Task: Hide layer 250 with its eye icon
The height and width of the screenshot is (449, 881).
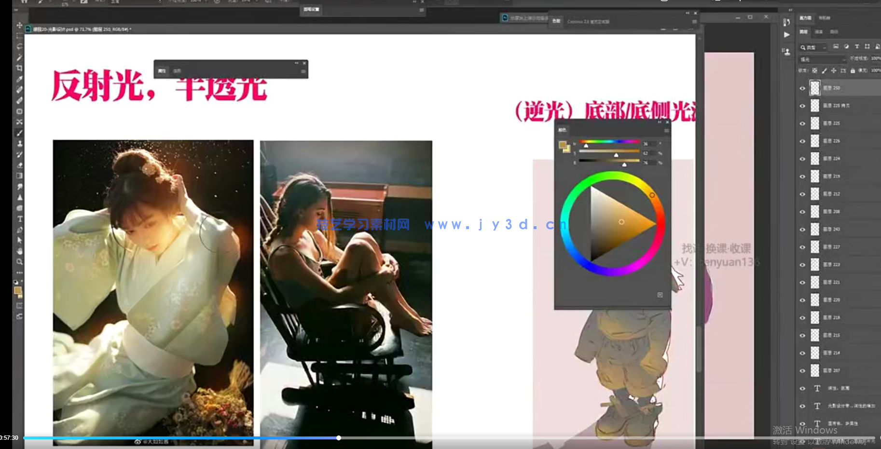Action: [x=802, y=88]
